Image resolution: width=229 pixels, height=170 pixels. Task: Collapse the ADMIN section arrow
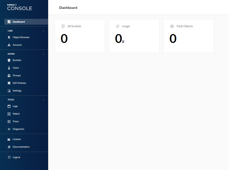pyautogui.click(x=43, y=54)
